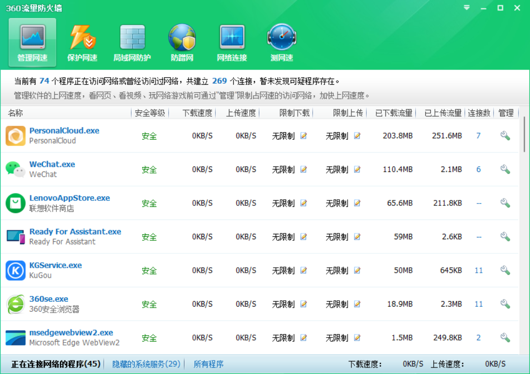The image size is (530, 374).
Task: Open manage wrench for KGService.exe
Action: point(506,270)
